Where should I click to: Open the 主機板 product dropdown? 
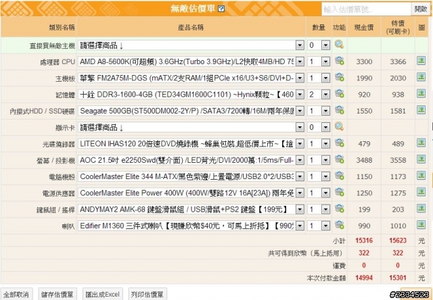click(x=191, y=78)
